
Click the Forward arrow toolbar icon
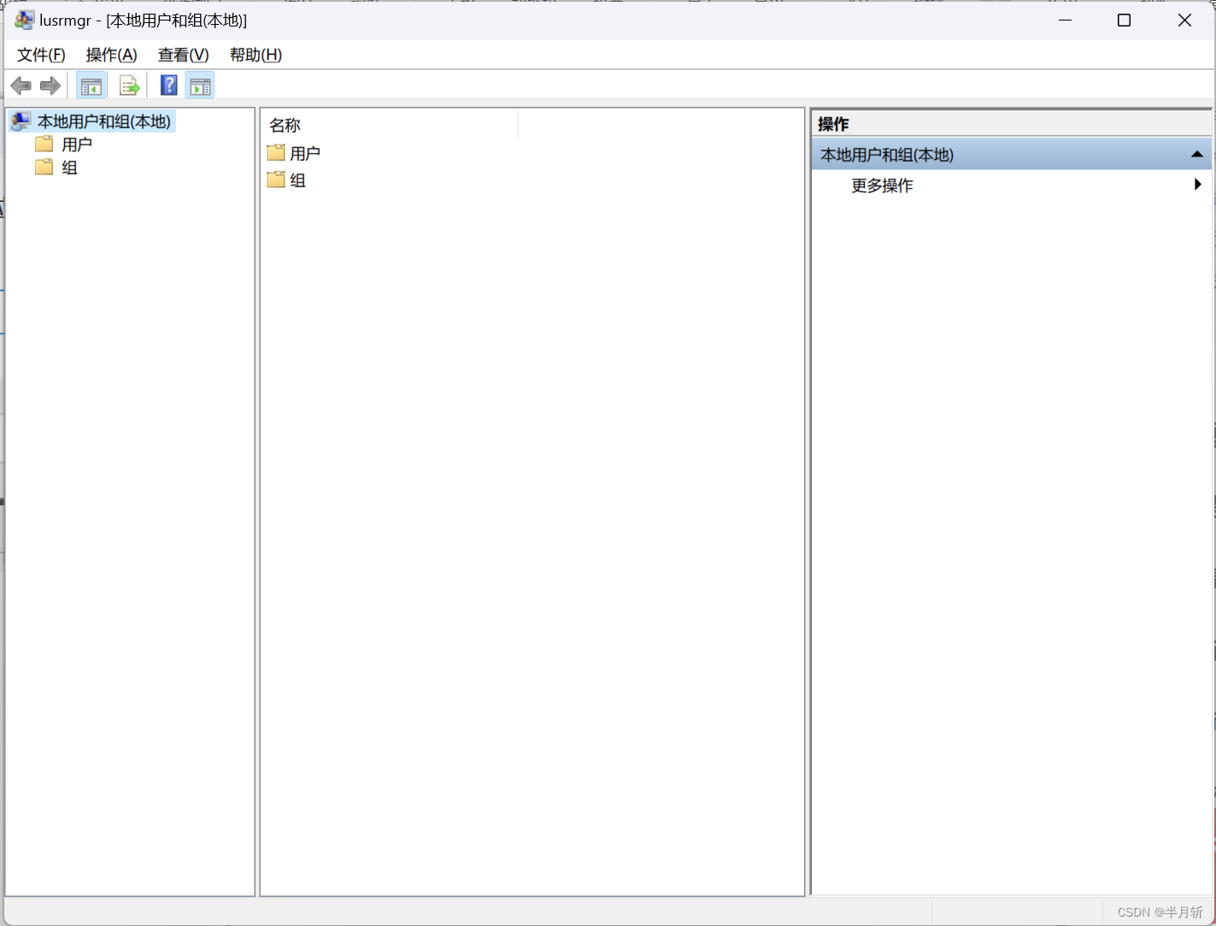(50, 86)
